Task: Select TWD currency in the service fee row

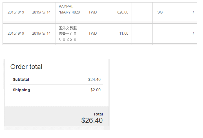Action: coord(92,33)
